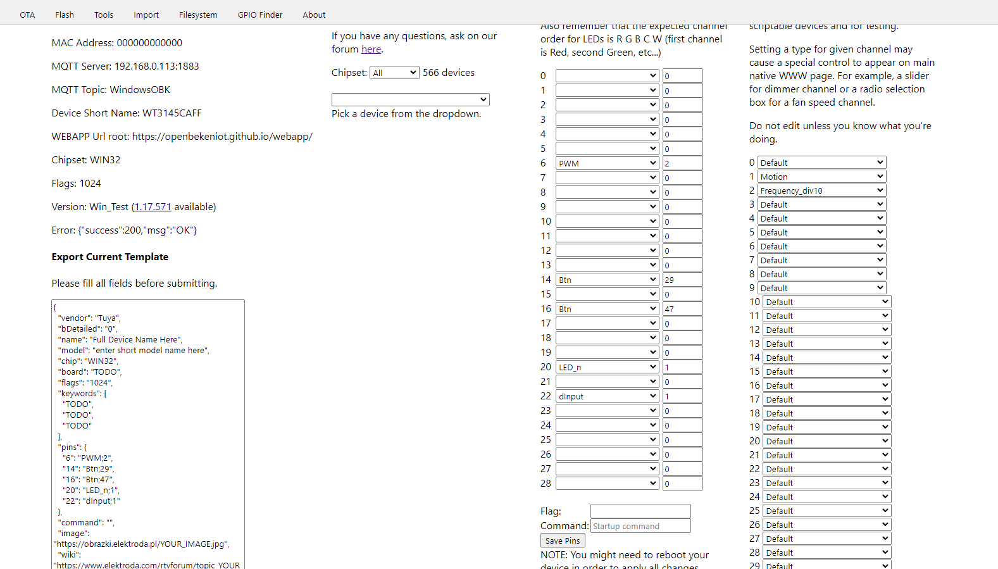Open channel 24 type dropdown
Image resolution: width=998 pixels, height=569 pixels.
click(827, 497)
